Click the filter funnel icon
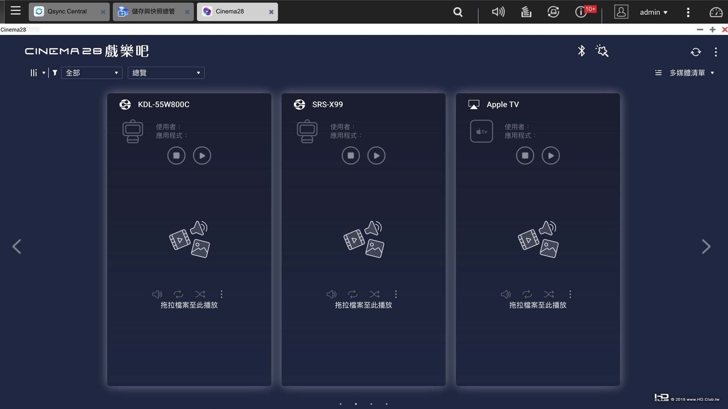The image size is (728, 409). pyautogui.click(x=55, y=73)
